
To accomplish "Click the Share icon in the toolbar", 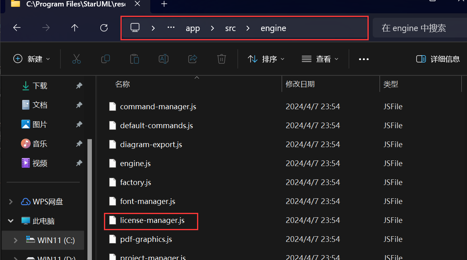I will point(193,59).
